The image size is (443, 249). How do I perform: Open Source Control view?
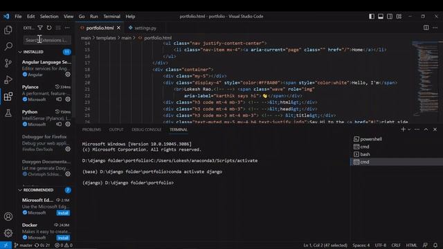pyautogui.click(x=8, y=63)
